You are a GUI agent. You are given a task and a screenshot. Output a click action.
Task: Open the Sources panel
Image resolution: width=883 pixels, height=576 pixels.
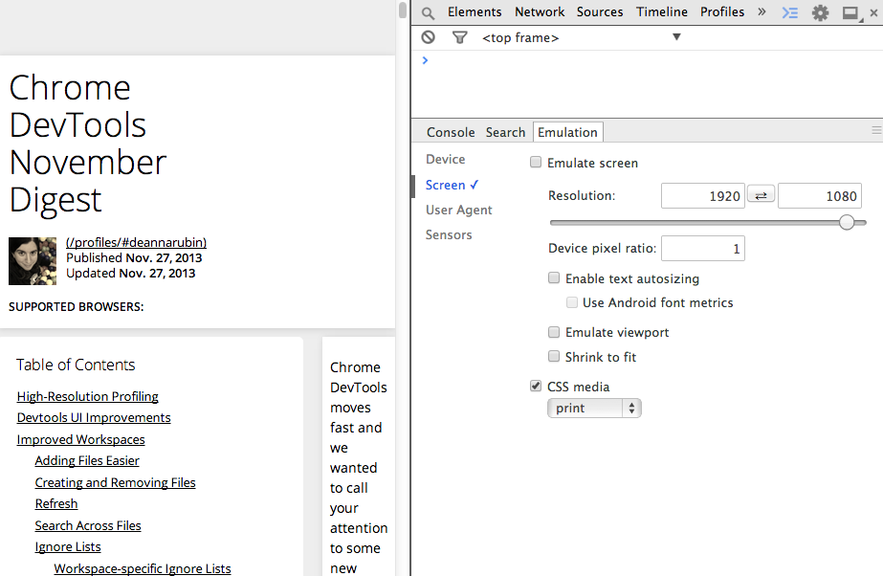coord(599,11)
